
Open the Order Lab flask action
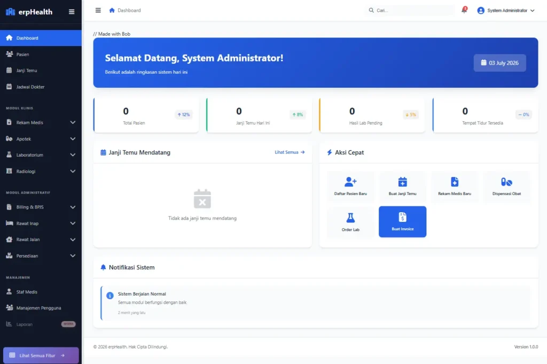[x=350, y=222]
